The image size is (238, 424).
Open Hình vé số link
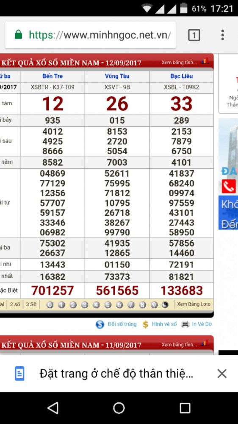(164, 324)
